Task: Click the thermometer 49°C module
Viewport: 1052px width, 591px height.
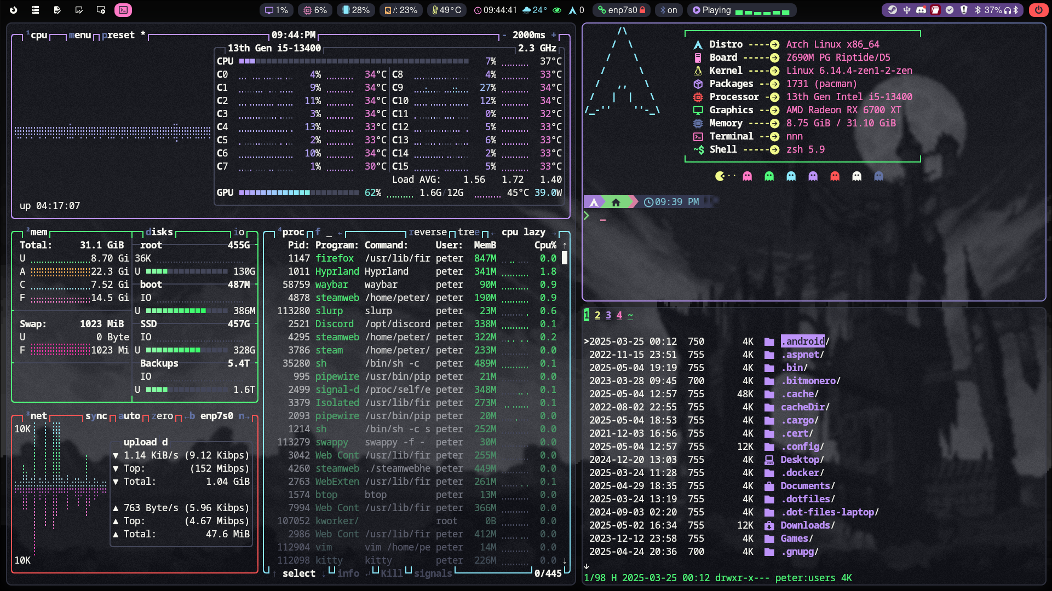Action: [x=447, y=10]
